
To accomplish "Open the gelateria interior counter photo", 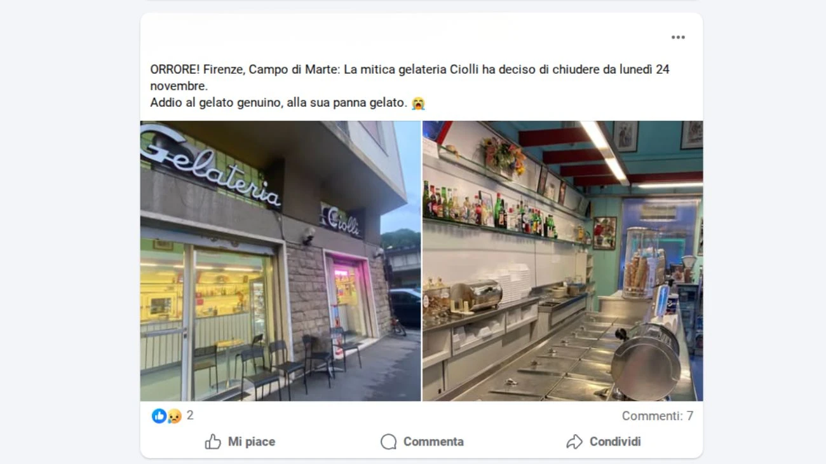I will [563, 261].
